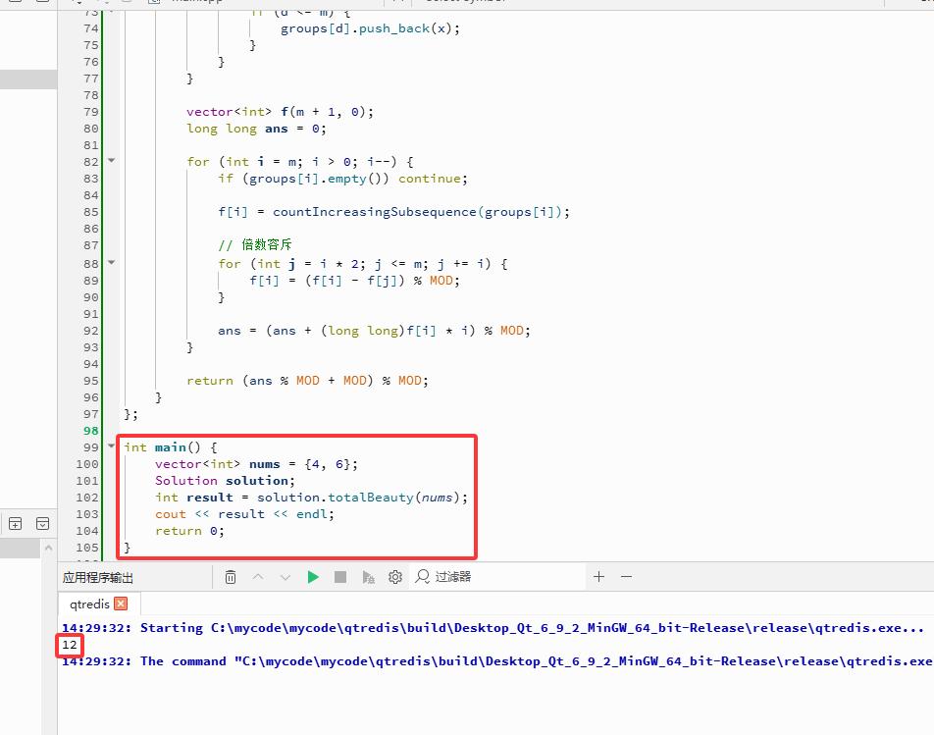The height and width of the screenshot is (735, 934).
Task: Click 'groups[d].push_back(x);' line
Action: [370, 28]
